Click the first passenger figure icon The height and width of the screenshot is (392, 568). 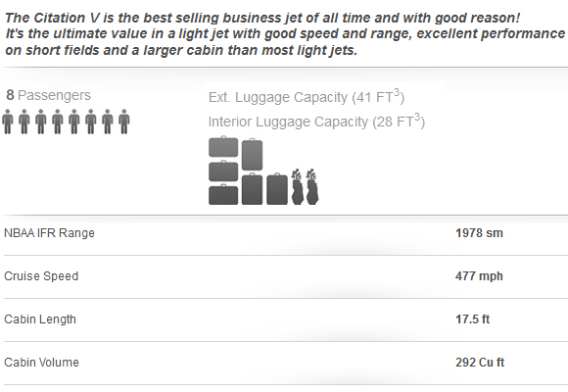click(8, 122)
